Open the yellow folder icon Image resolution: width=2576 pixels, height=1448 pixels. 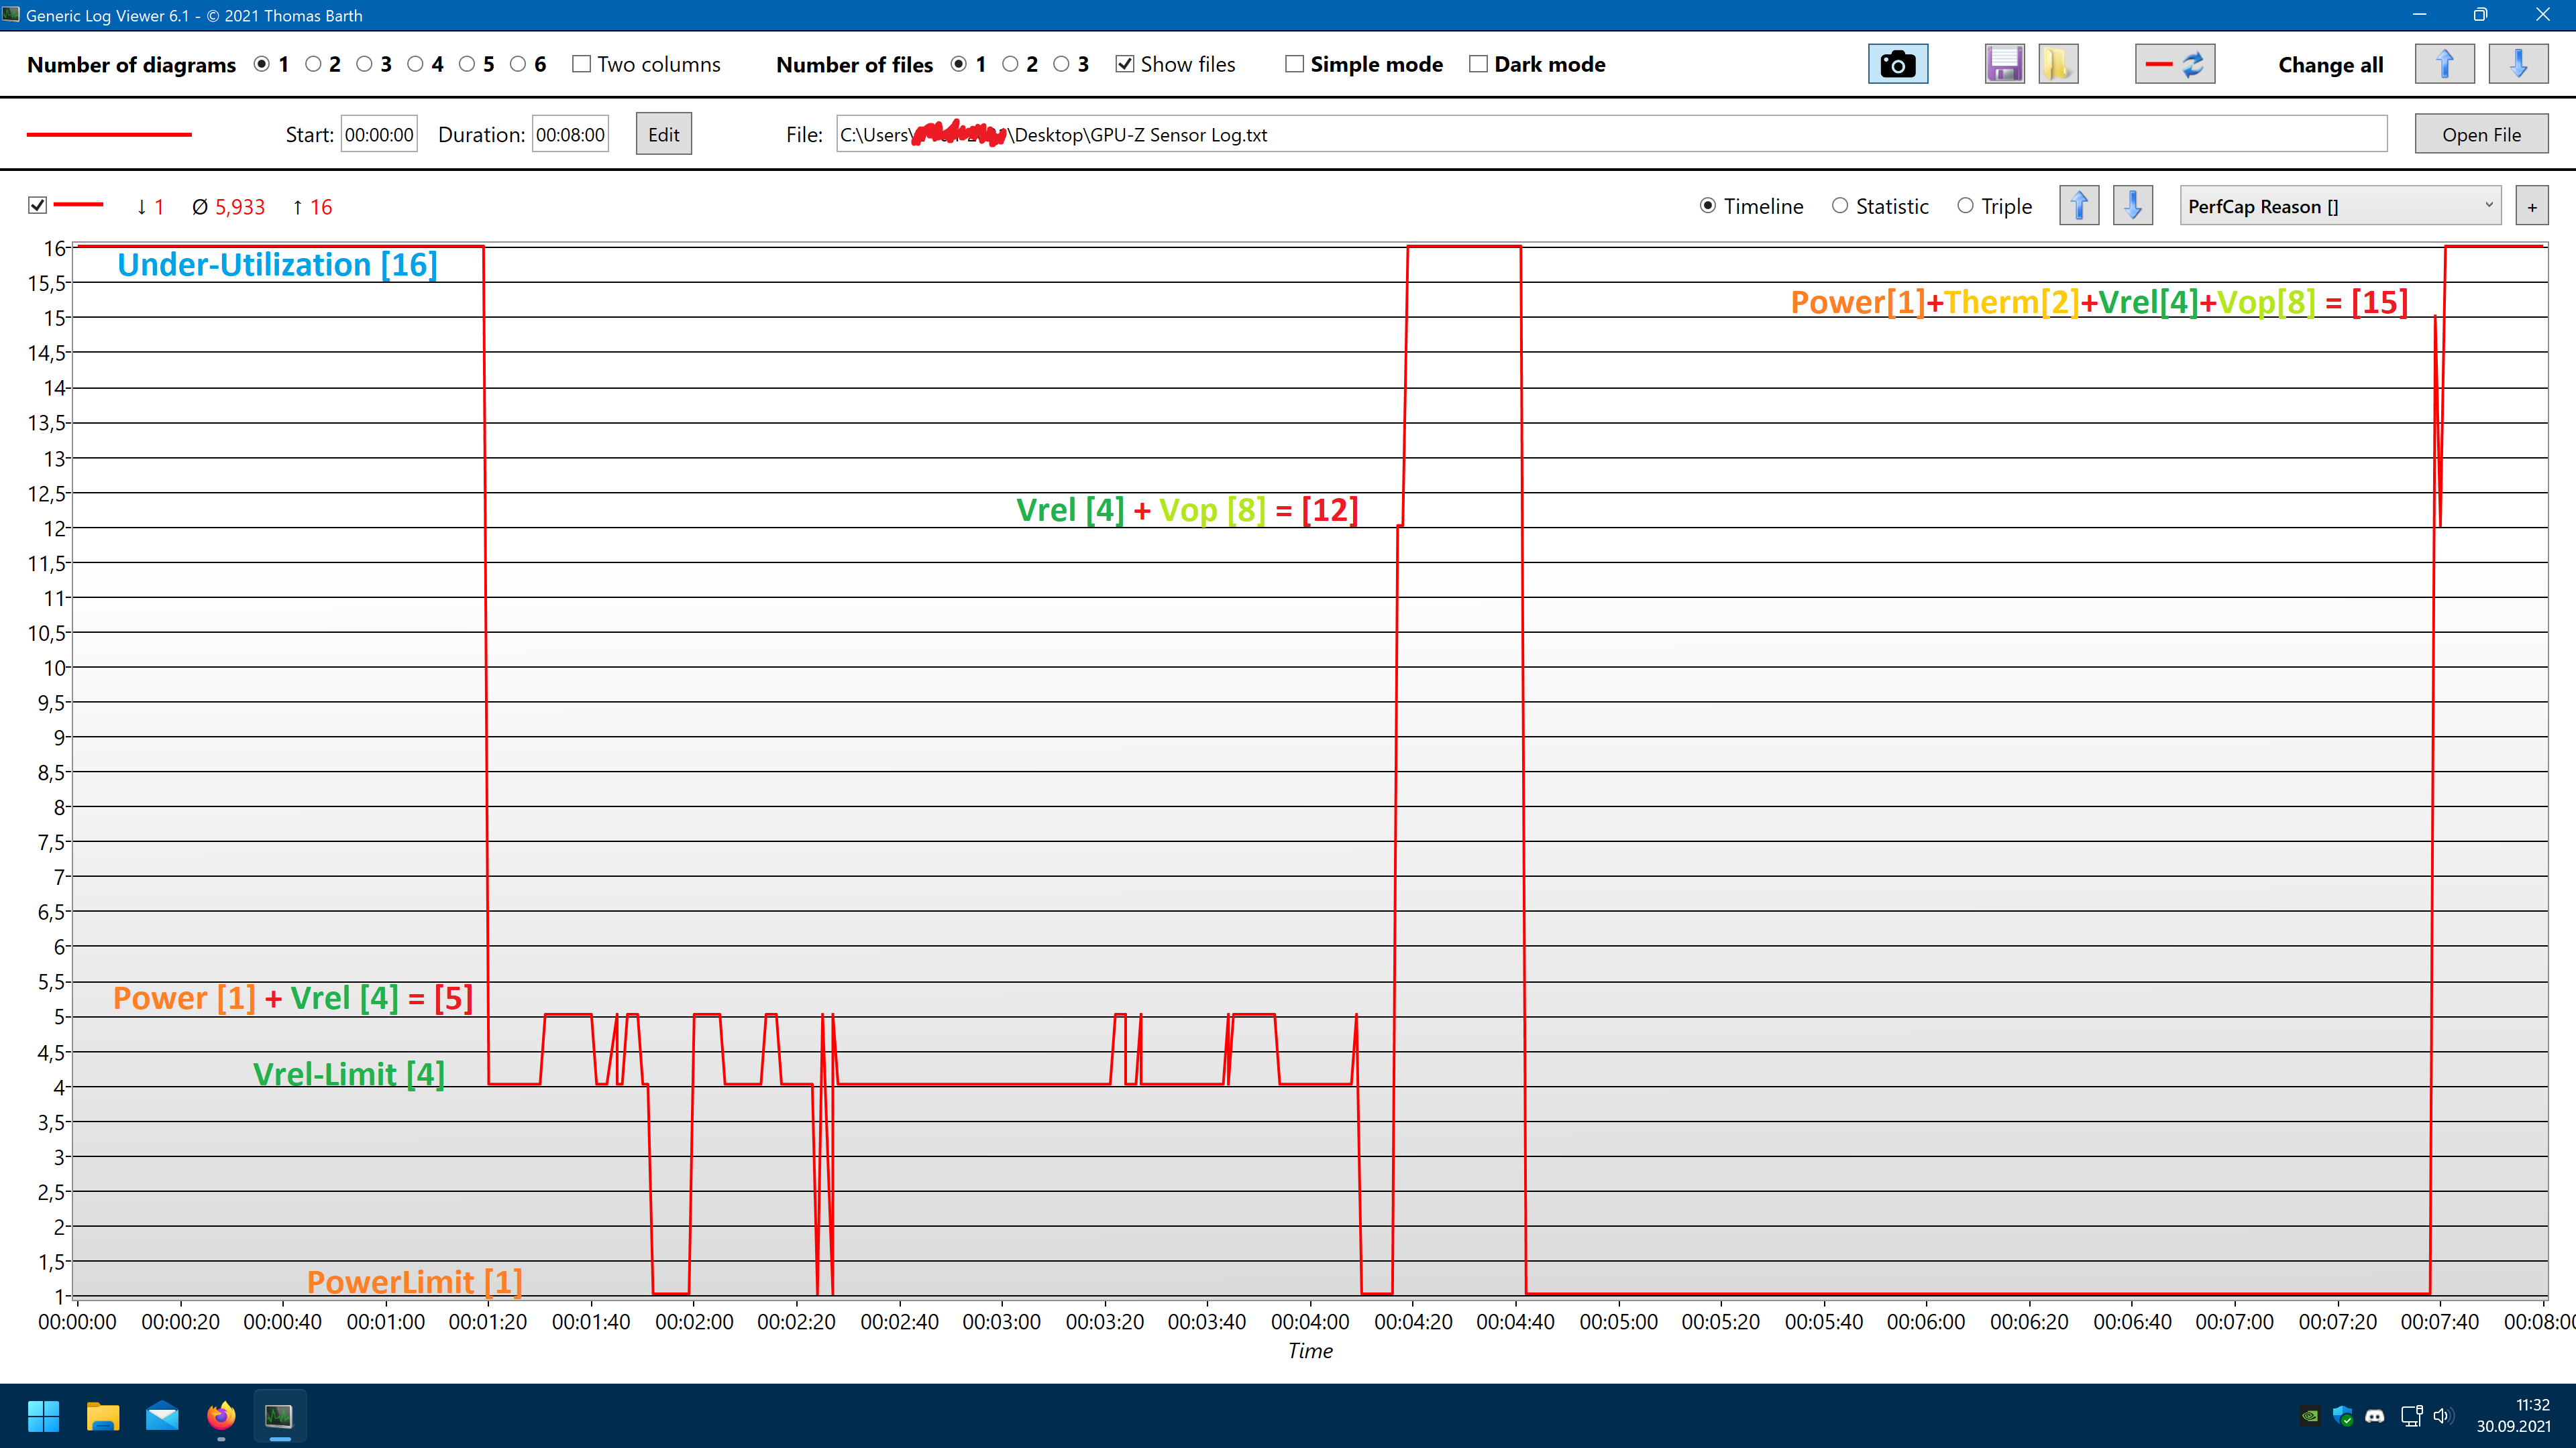(2058, 65)
